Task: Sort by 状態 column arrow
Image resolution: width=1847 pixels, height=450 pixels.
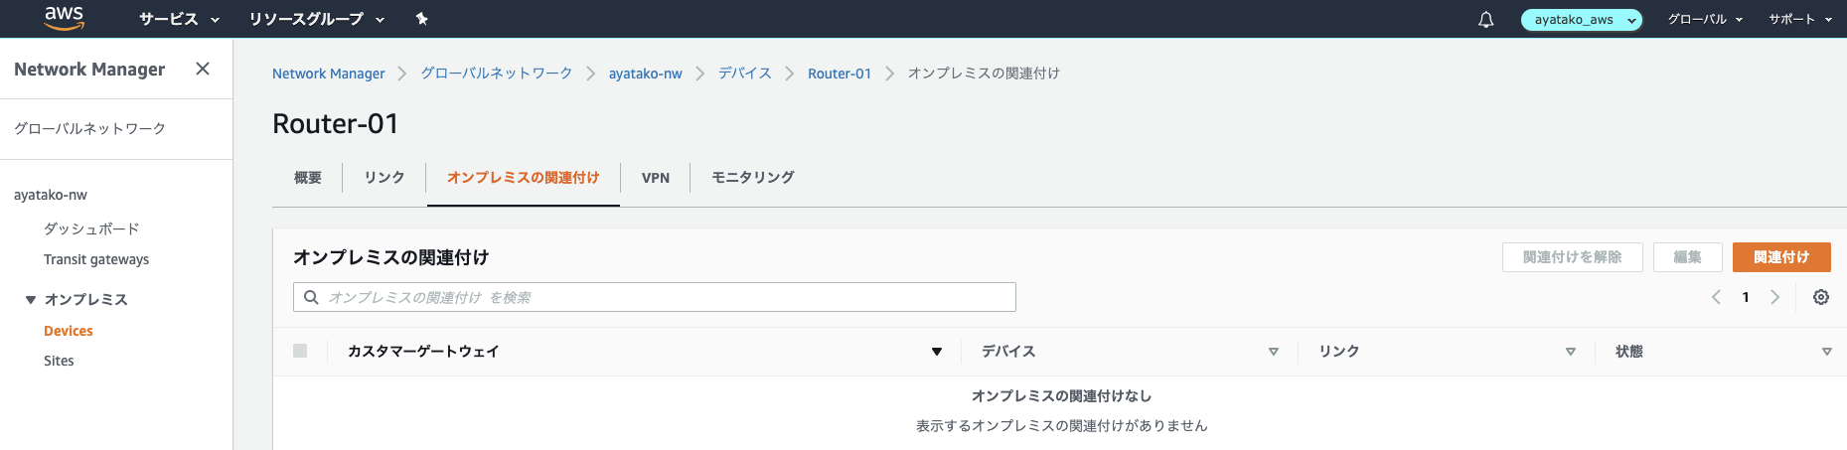Action: coord(1826,352)
